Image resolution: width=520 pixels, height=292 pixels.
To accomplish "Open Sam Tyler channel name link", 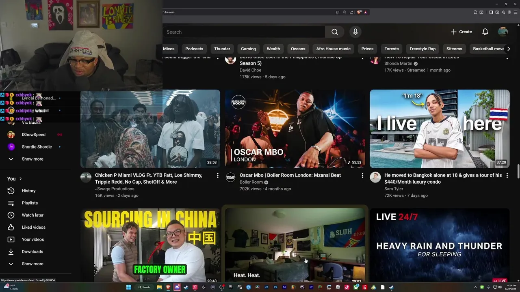I will point(394,189).
